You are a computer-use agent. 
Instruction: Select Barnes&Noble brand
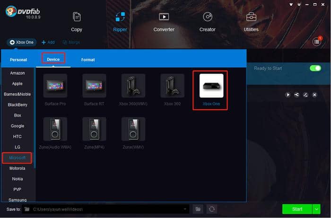17,94
